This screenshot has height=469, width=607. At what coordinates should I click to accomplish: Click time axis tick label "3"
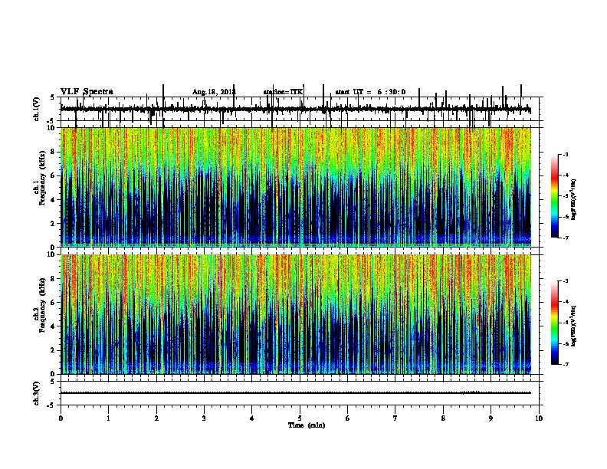coord(204,418)
